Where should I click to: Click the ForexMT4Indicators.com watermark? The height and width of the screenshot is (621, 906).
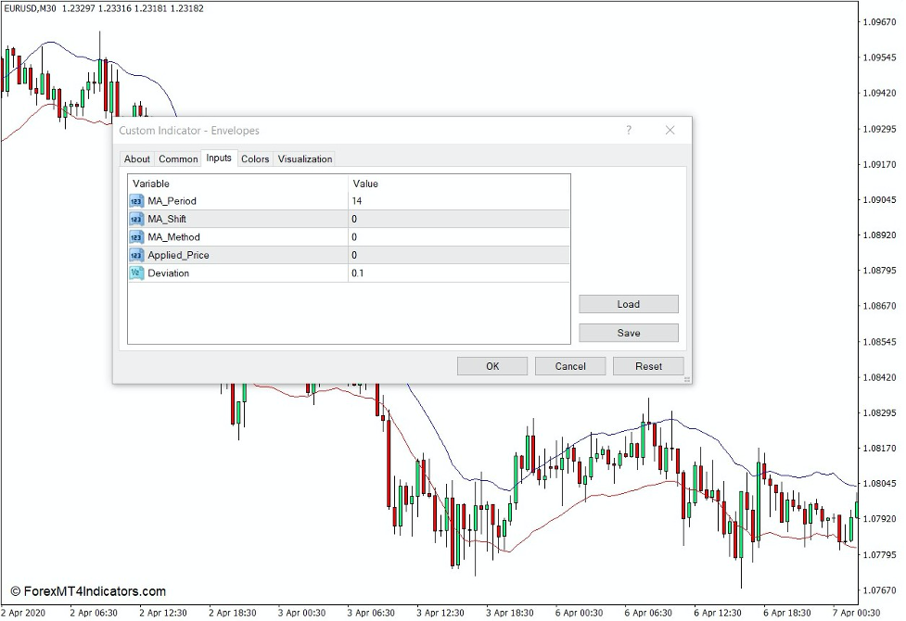(x=93, y=591)
